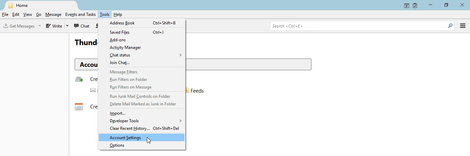This screenshot has height=156, width=470.
Task: Expand the Write dropdown arrow
Action: point(67,26)
